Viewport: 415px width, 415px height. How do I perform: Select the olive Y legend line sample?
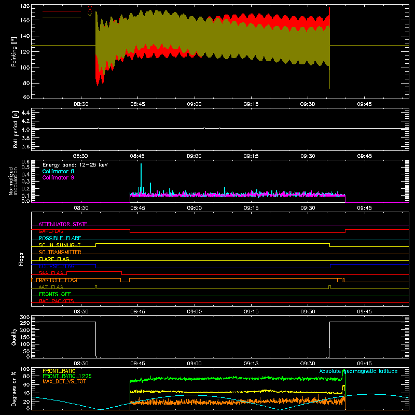pyautogui.click(x=62, y=18)
